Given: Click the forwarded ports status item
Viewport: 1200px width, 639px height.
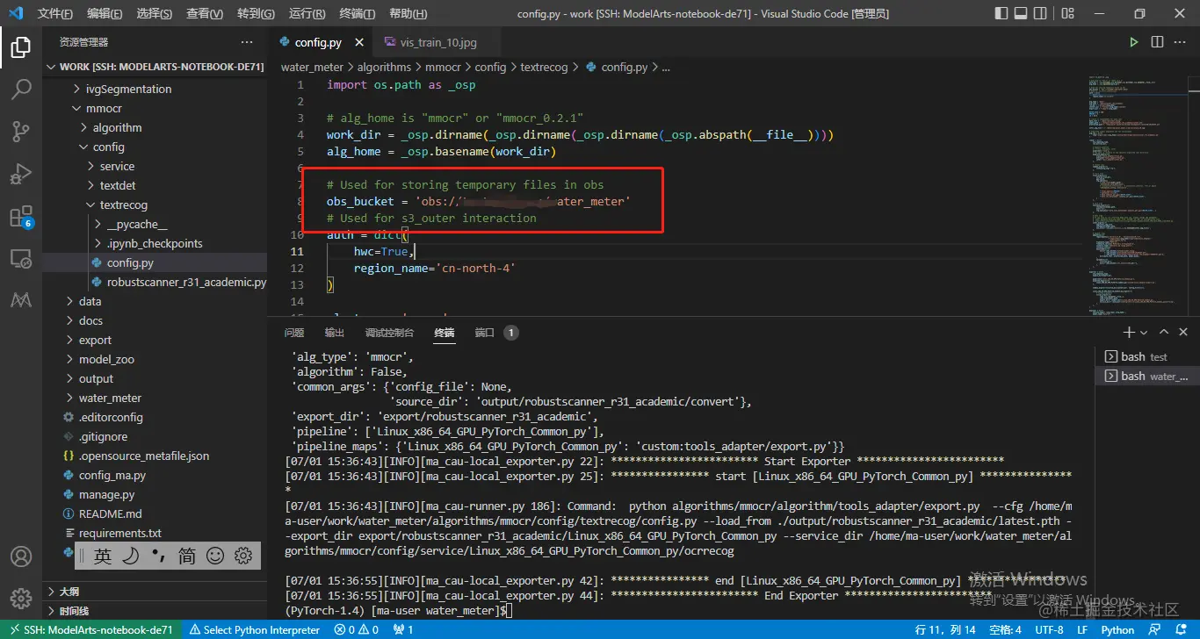Looking at the screenshot, I should tap(403, 629).
